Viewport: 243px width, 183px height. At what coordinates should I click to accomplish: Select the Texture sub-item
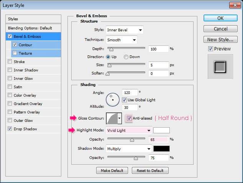36,53
